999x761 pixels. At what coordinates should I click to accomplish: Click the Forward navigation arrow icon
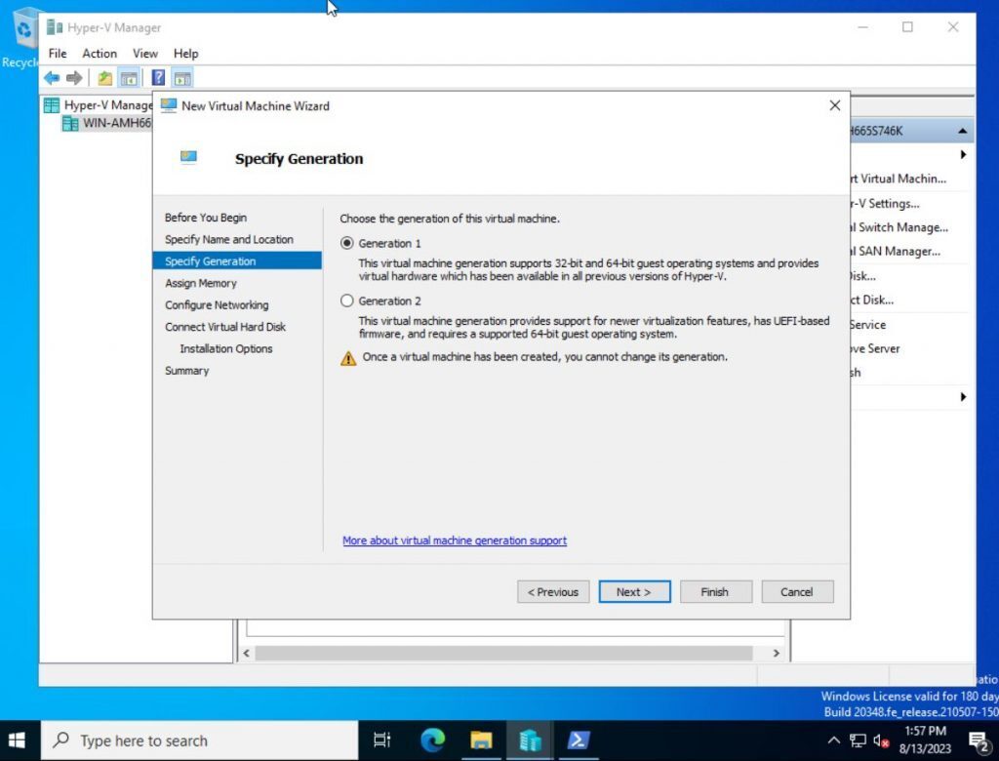[x=75, y=78]
